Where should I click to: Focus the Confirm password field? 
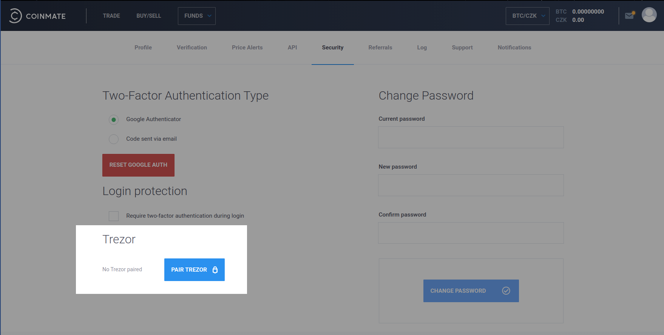point(471,233)
